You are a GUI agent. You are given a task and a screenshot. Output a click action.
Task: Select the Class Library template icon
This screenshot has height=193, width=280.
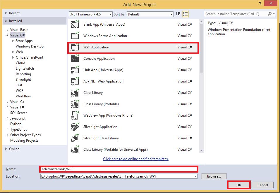(75, 92)
